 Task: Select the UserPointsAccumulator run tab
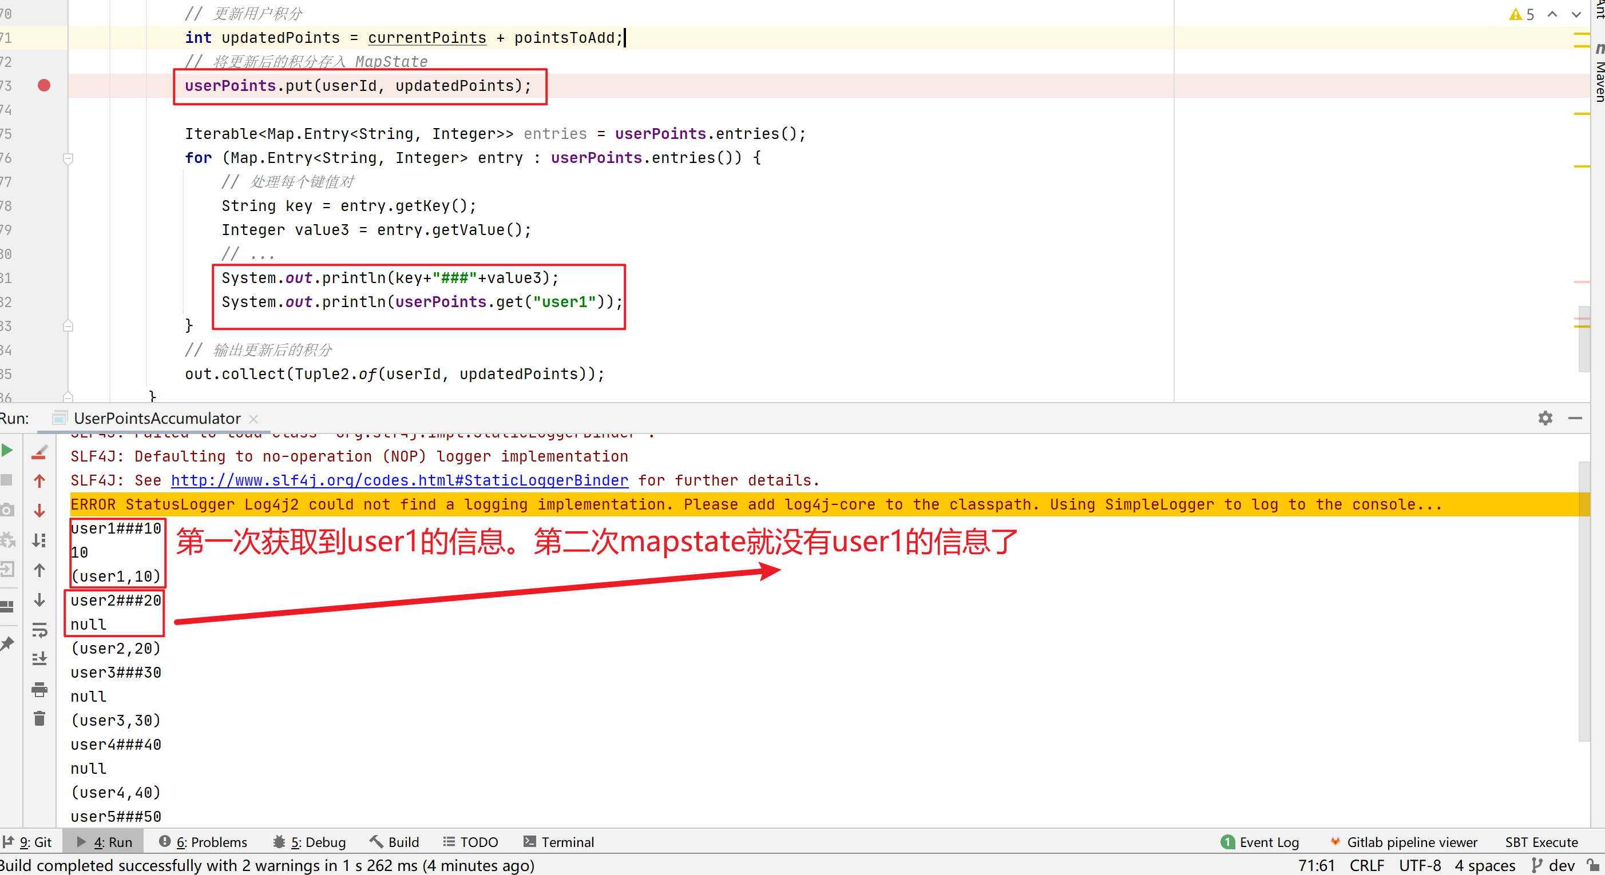click(156, 419)
